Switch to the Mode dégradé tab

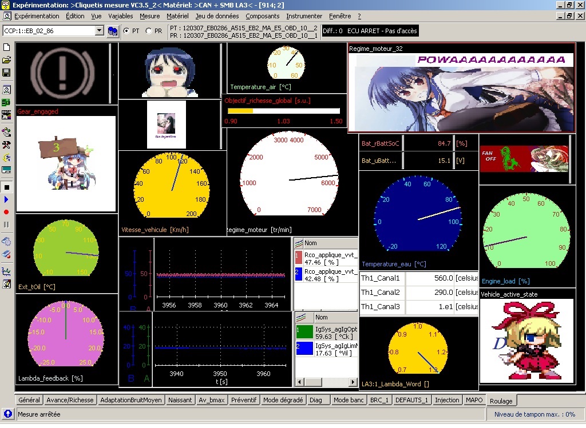click(283, 400)
